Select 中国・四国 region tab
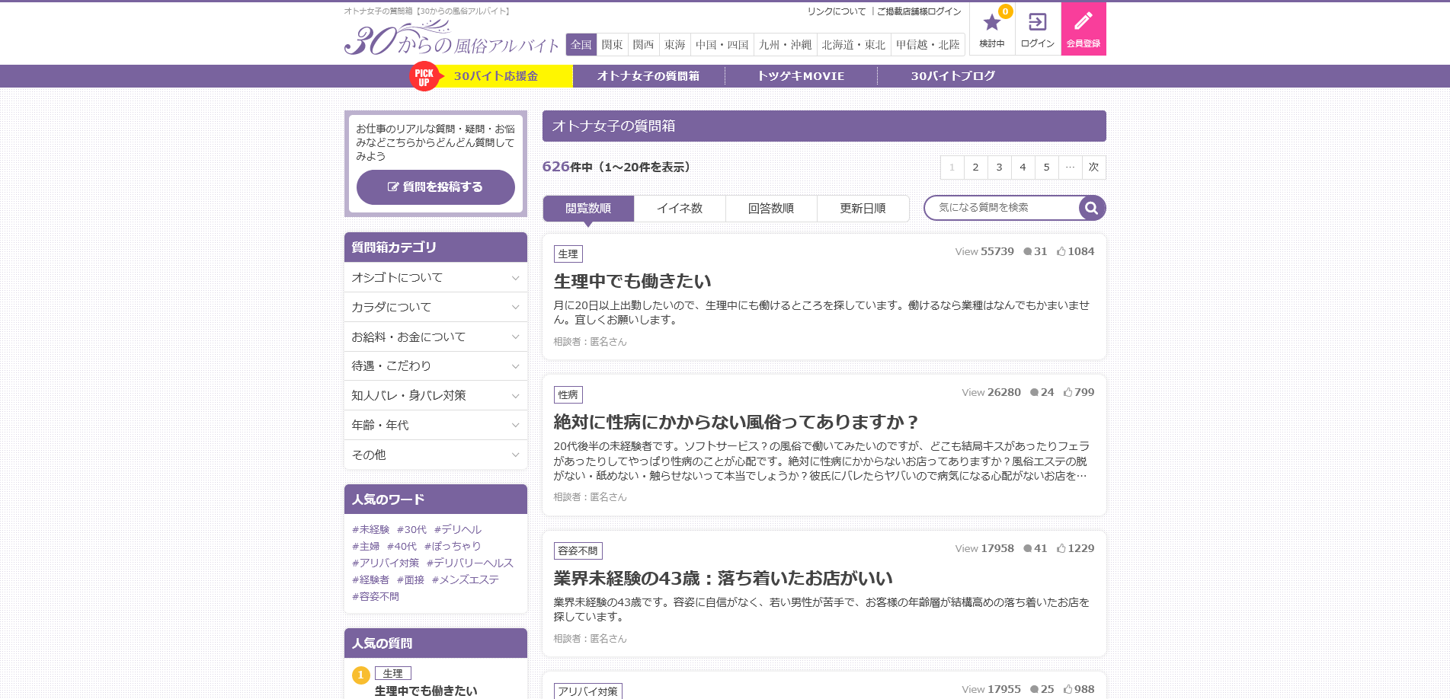This screenshot has height=699, width=1450. [x=722, y=45]
